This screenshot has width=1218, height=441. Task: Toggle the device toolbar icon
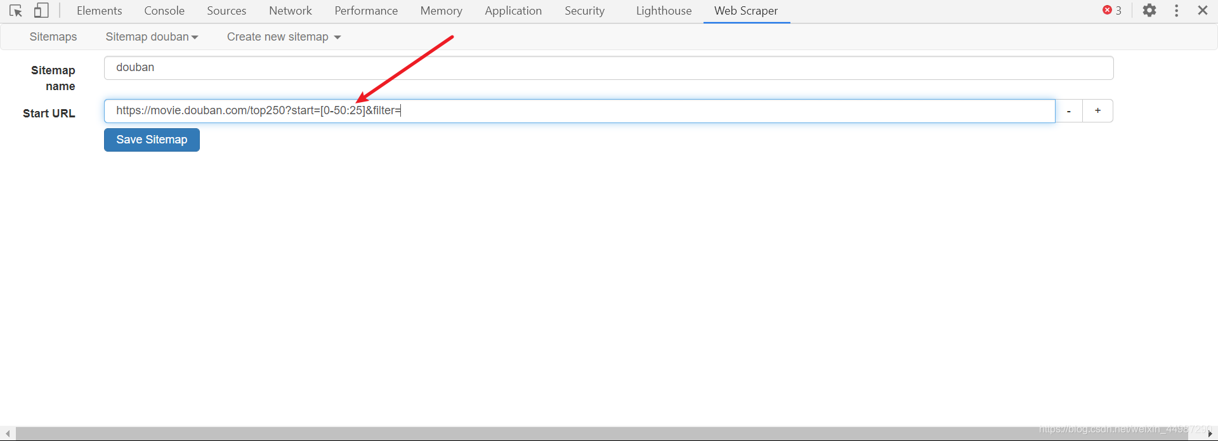[41, 11]
